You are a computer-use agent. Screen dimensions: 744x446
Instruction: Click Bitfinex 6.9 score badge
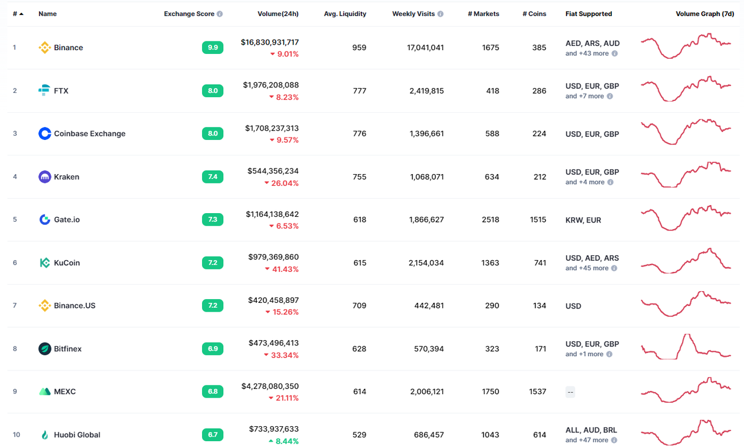[213, 349]
